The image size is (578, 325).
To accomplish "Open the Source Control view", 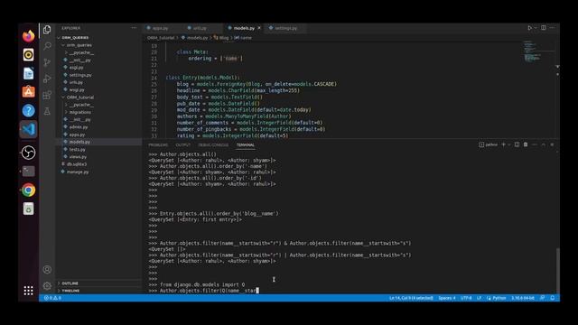I will pyautogui.click(x=47, y=62).
